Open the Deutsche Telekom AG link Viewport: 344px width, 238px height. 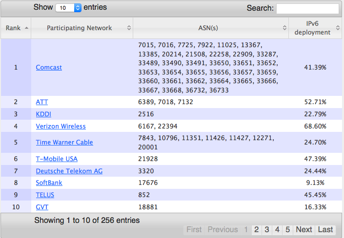coord(69,171)
